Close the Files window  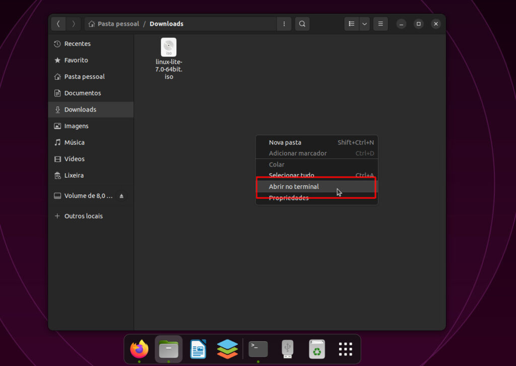point(436,24)
